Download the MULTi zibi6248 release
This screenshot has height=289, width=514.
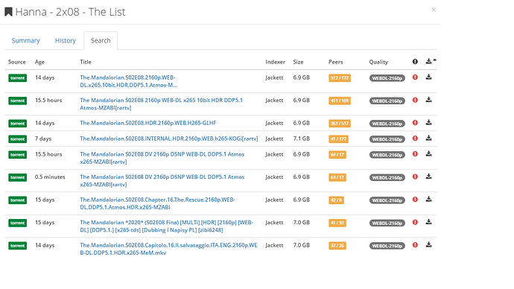[x=428, y=222]
